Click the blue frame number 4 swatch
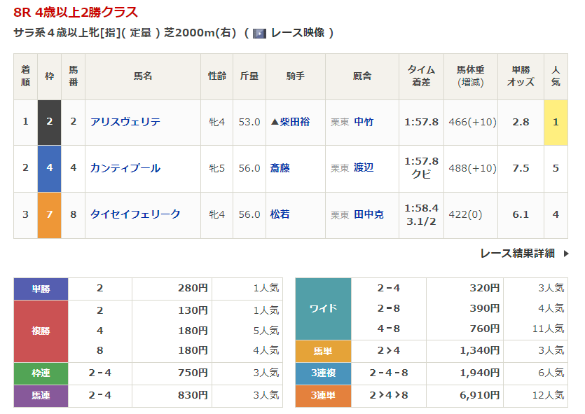 (x=49, y=168)
